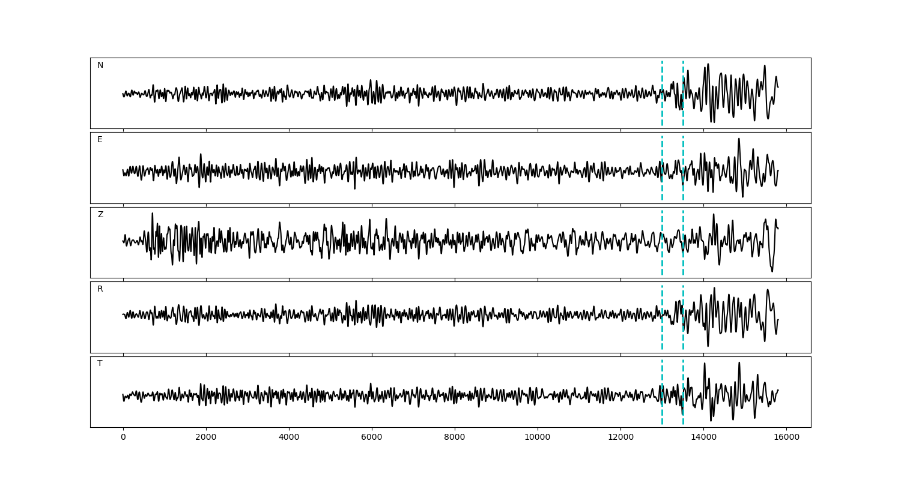The height and width of the screenshot is (480, 901).
Task: Click the 16000 x-axis tick label
Action: point(786,437)
